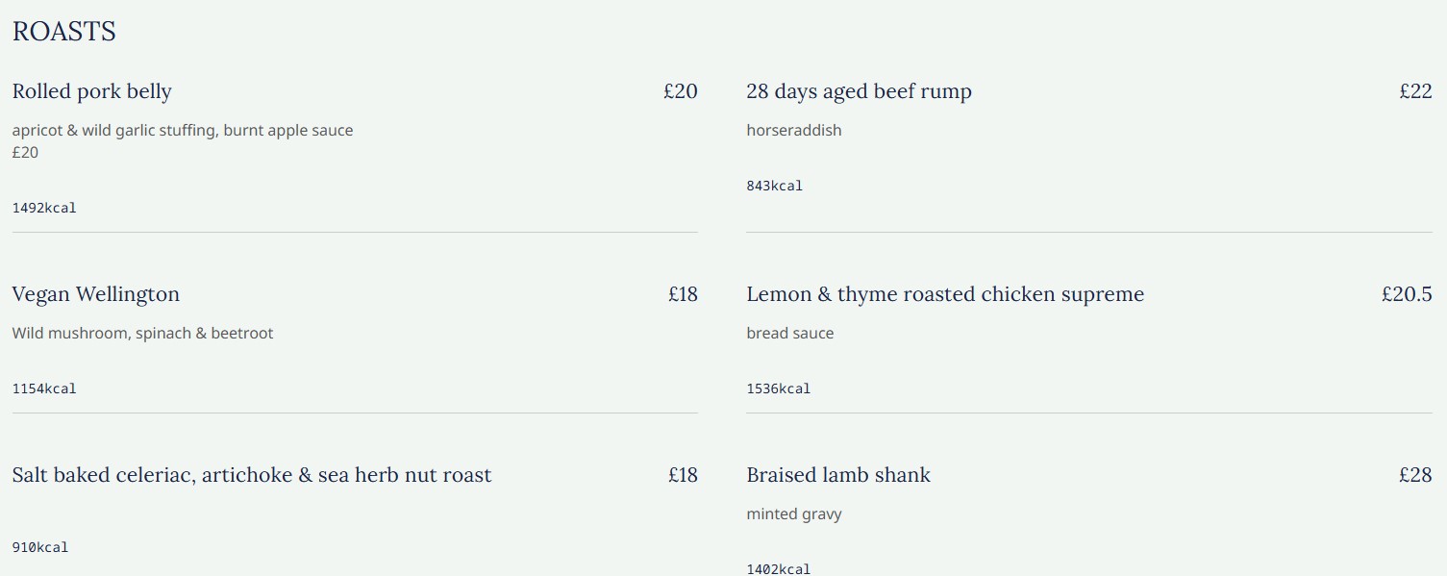Select Lemon & thyme roasted chicken supreme

(944, 294)
